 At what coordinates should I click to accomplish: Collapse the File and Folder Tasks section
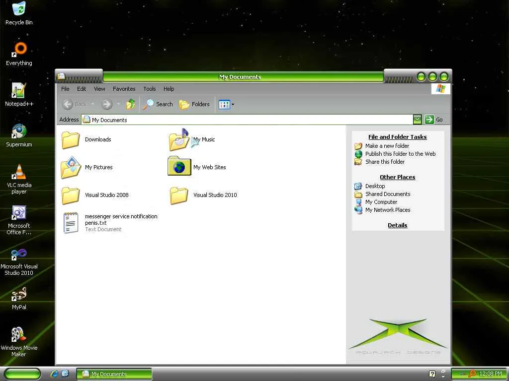[x=397, y=137]
